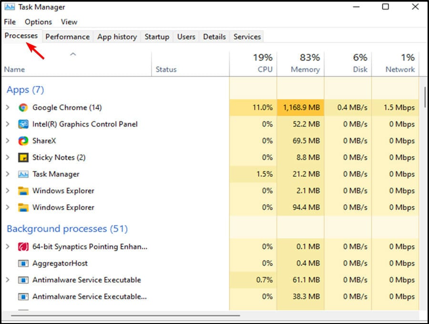429x324 pixels.
Task: Click the Sticky Notes icon
Action: (x=23, y=158)
